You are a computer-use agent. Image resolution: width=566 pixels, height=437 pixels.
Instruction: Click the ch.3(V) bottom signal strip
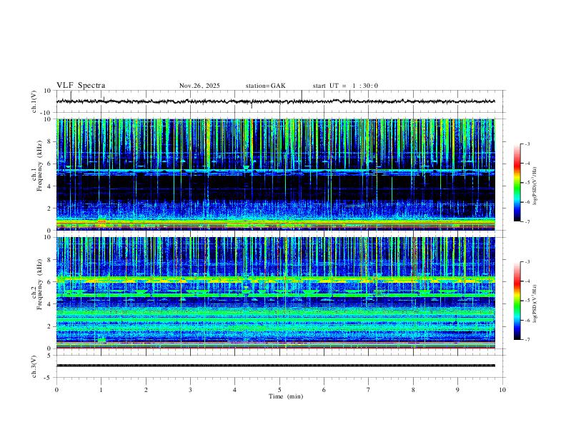click(x=279, y=366)
